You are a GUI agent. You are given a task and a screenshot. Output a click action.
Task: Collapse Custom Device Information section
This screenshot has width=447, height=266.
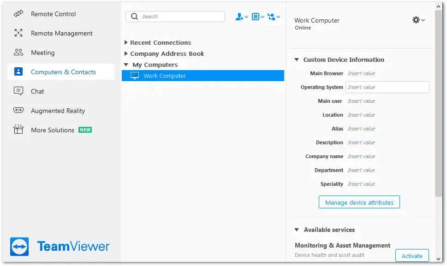click(x=297, y=59)
